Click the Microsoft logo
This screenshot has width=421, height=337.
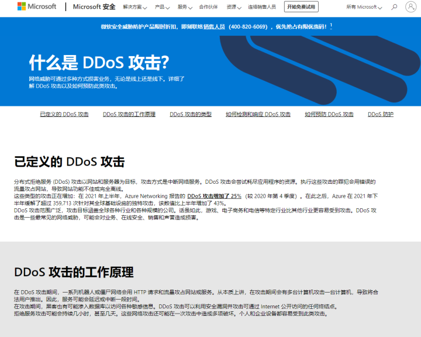click(37, 6)
